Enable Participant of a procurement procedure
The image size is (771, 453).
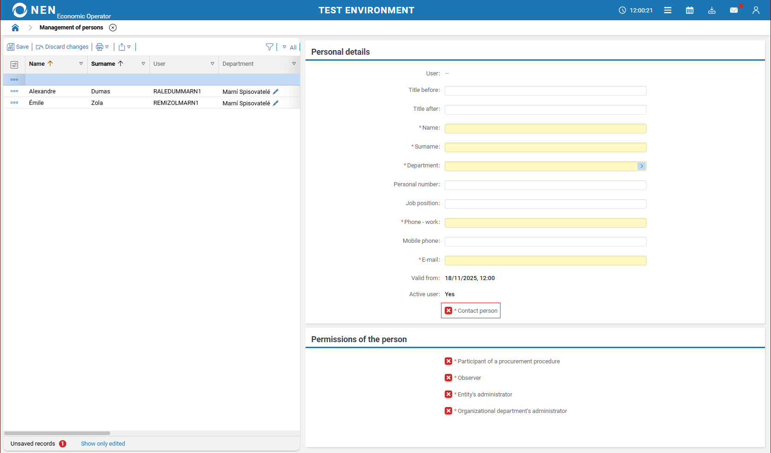pyautogui.click(x=448, y=361)
